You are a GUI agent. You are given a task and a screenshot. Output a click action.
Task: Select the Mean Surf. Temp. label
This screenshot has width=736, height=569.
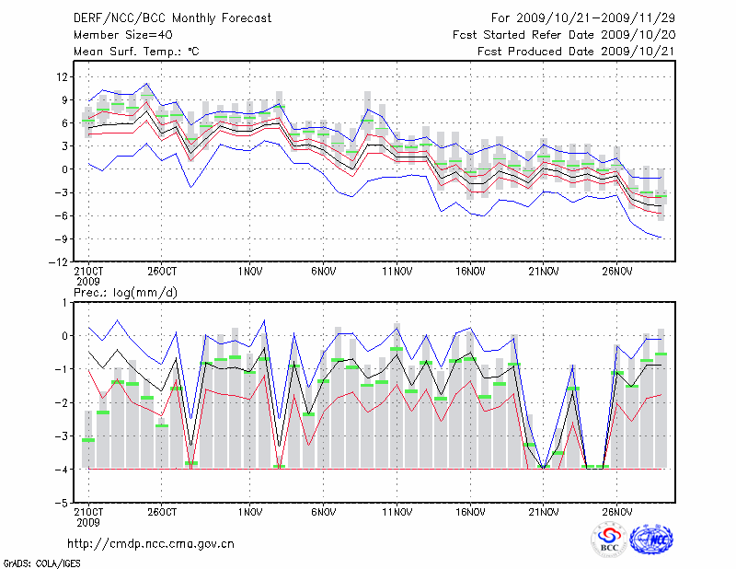tap(136, 52)
